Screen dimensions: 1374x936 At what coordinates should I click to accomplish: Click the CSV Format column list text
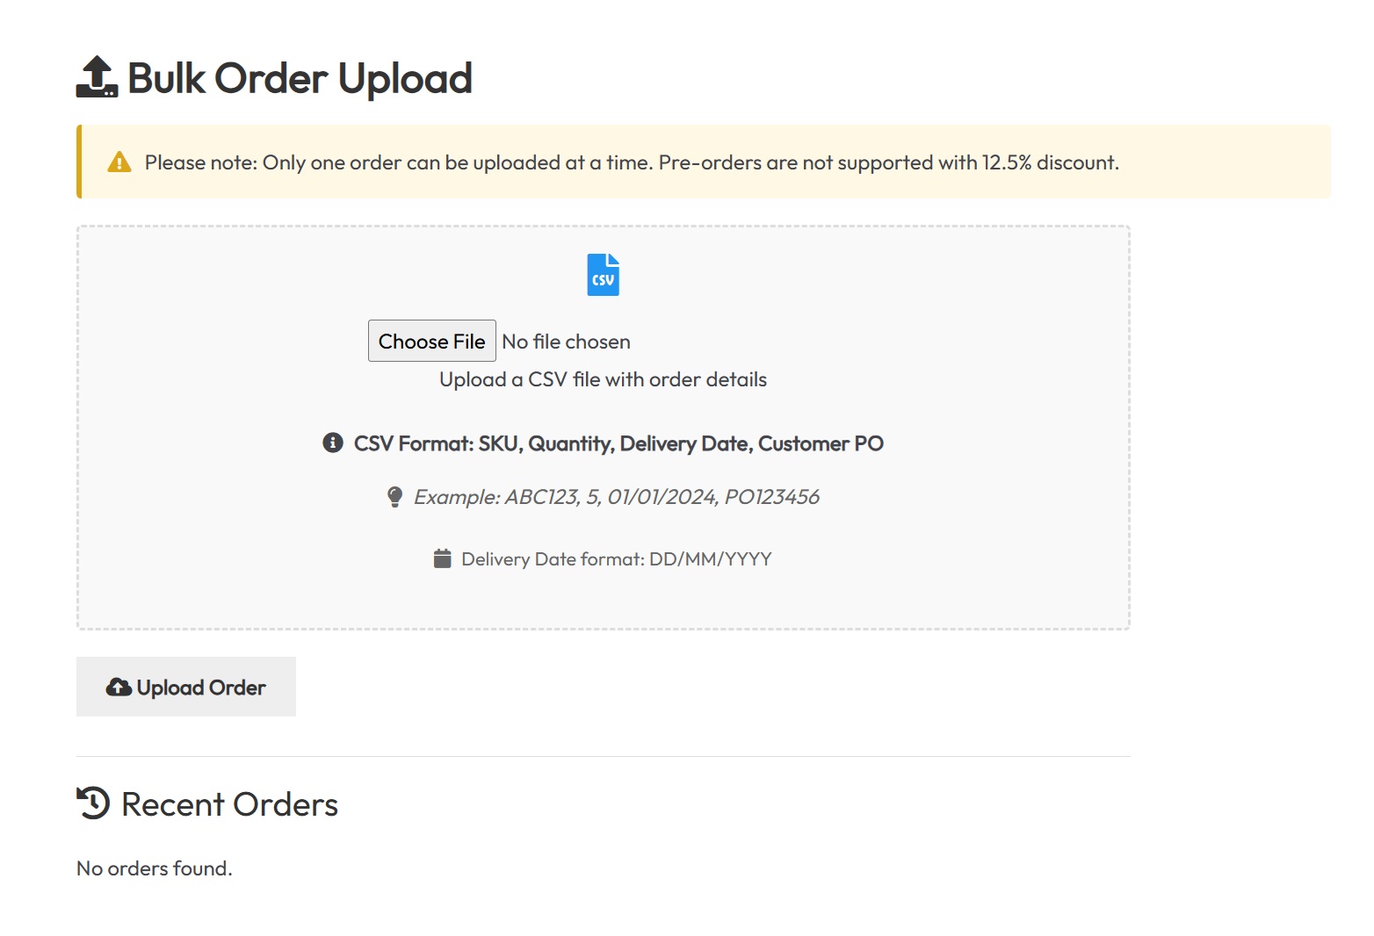[618, 443]
